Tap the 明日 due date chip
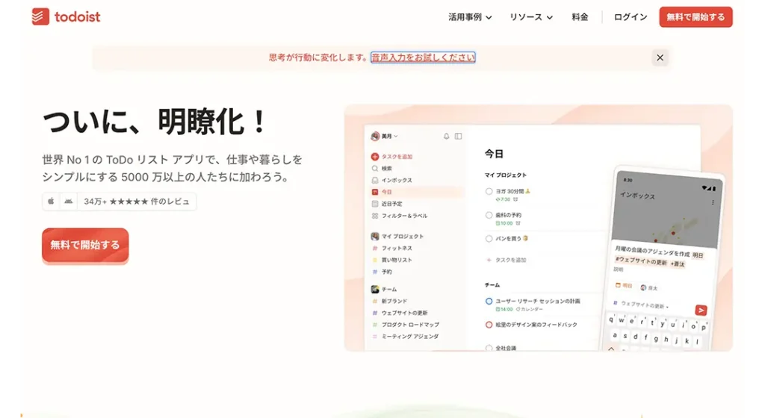This screenshot has height=418, width=765. [624, 285]
